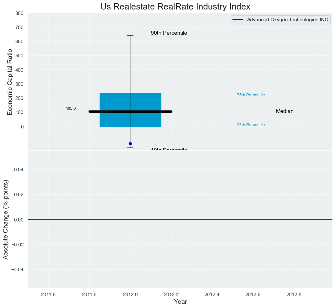The width and height of the screenshot is (336, 308).
Task: Click the blue line sample in legend
Action: coord(238,20)
